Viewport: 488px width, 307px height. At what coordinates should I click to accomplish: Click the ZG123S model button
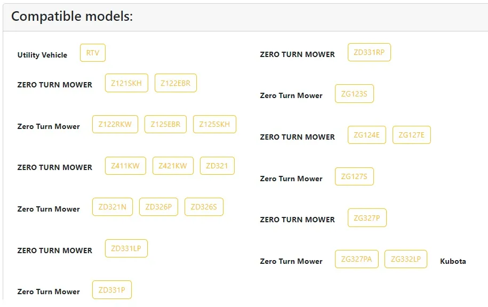pyautogui.click(x=354, y=94)
